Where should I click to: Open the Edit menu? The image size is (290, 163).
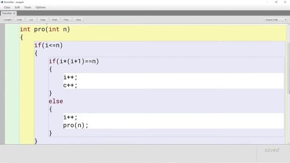(x=17, y=7)
